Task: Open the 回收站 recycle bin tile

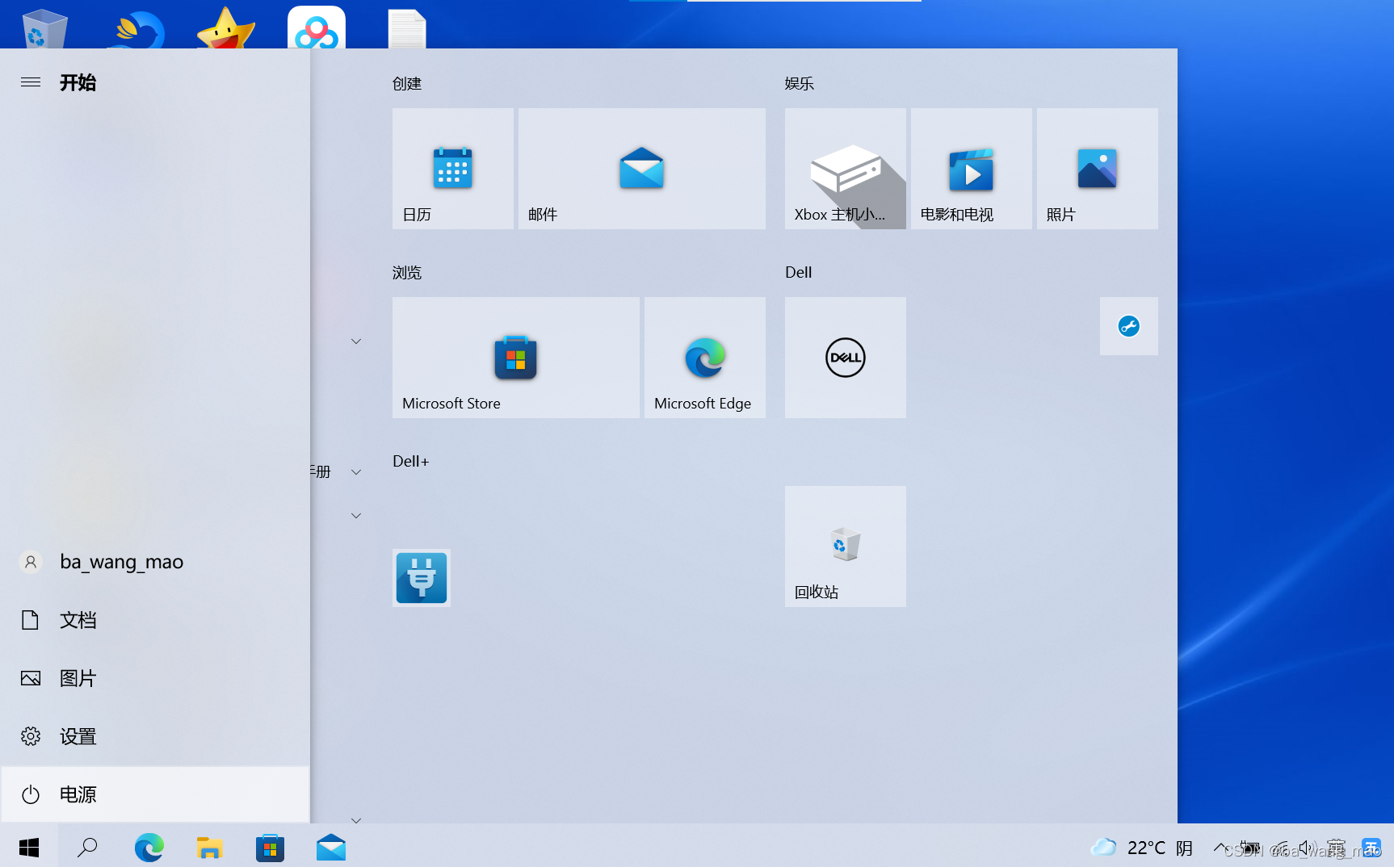Action: tap(845, 546)
